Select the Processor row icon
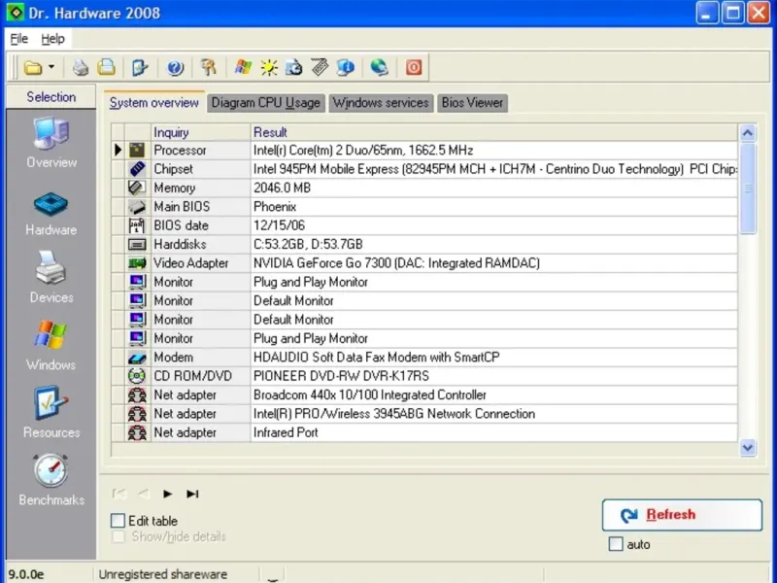Screen dimensions: 777x583 pos(137,151)
